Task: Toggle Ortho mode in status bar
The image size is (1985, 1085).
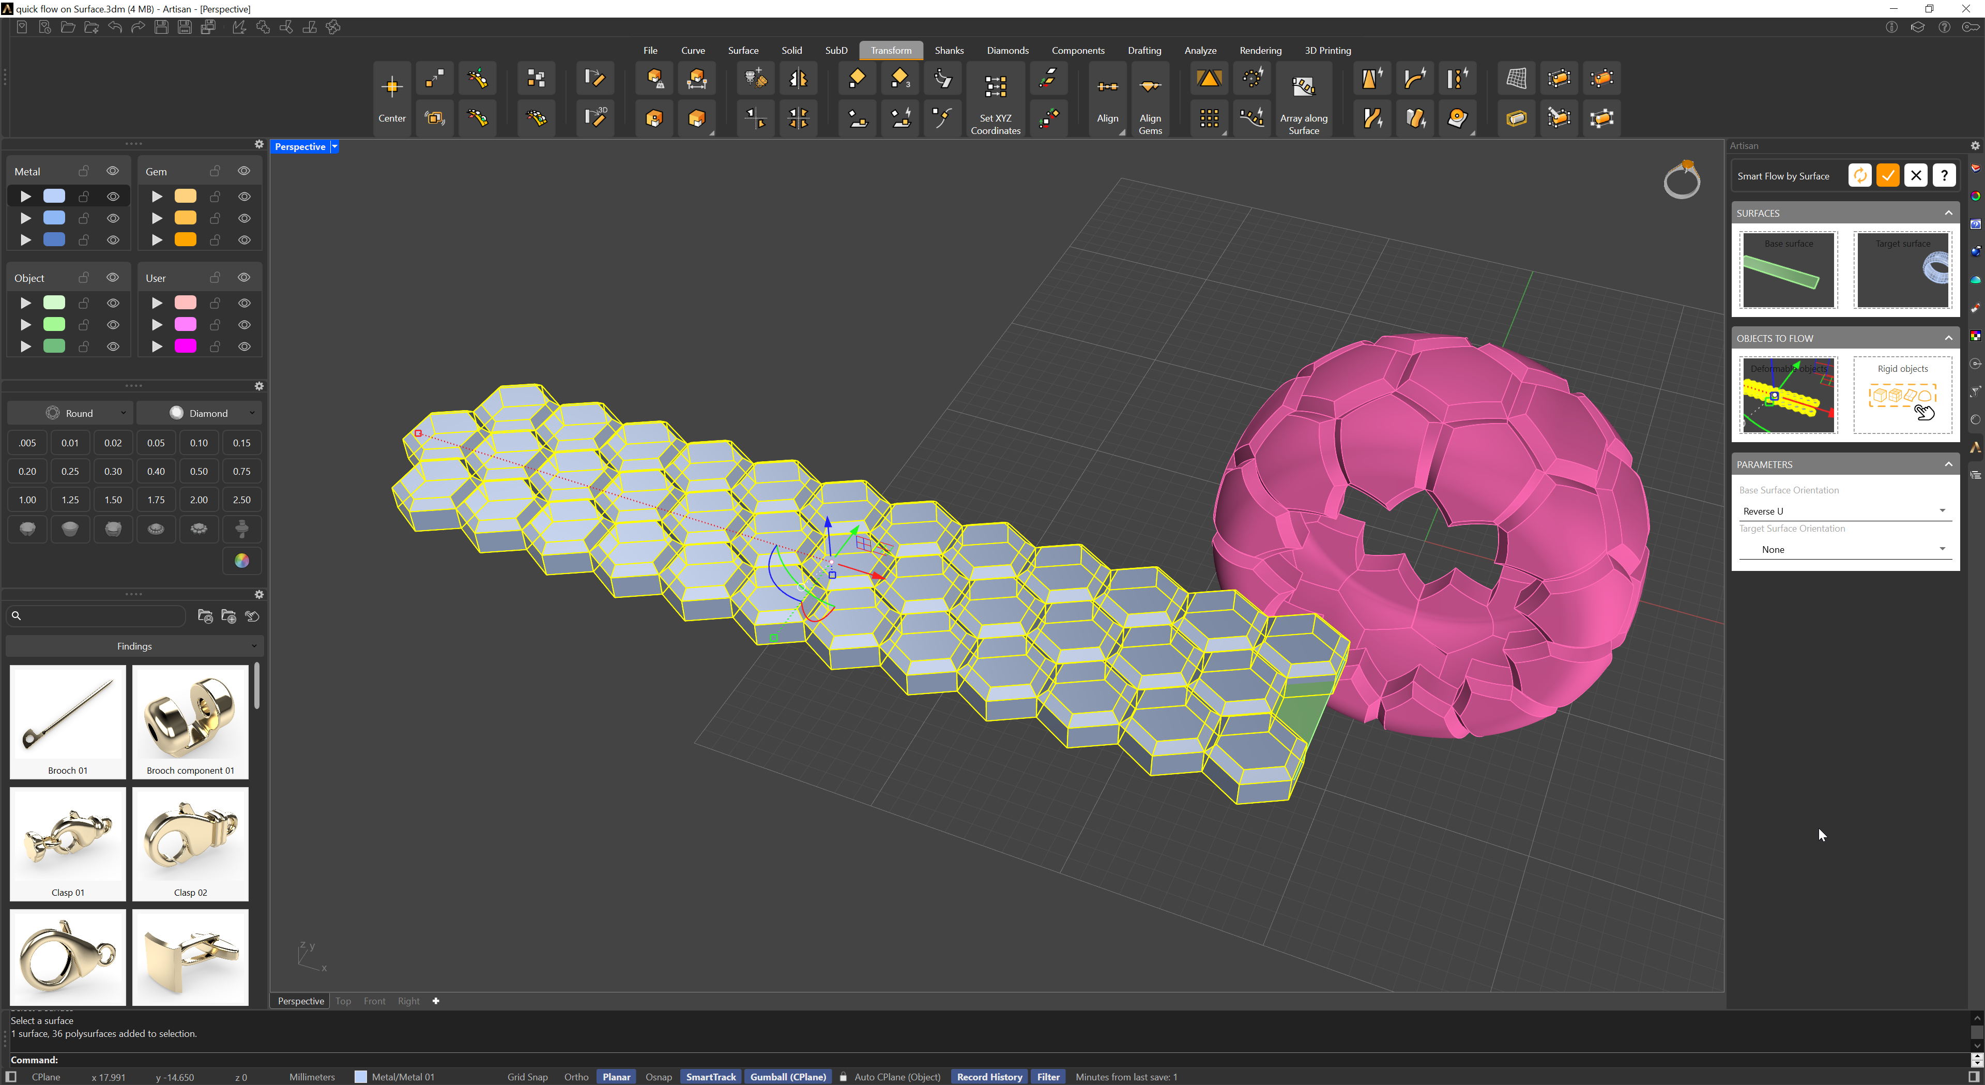Action: pyautogui.click(x=576, y=1077)
